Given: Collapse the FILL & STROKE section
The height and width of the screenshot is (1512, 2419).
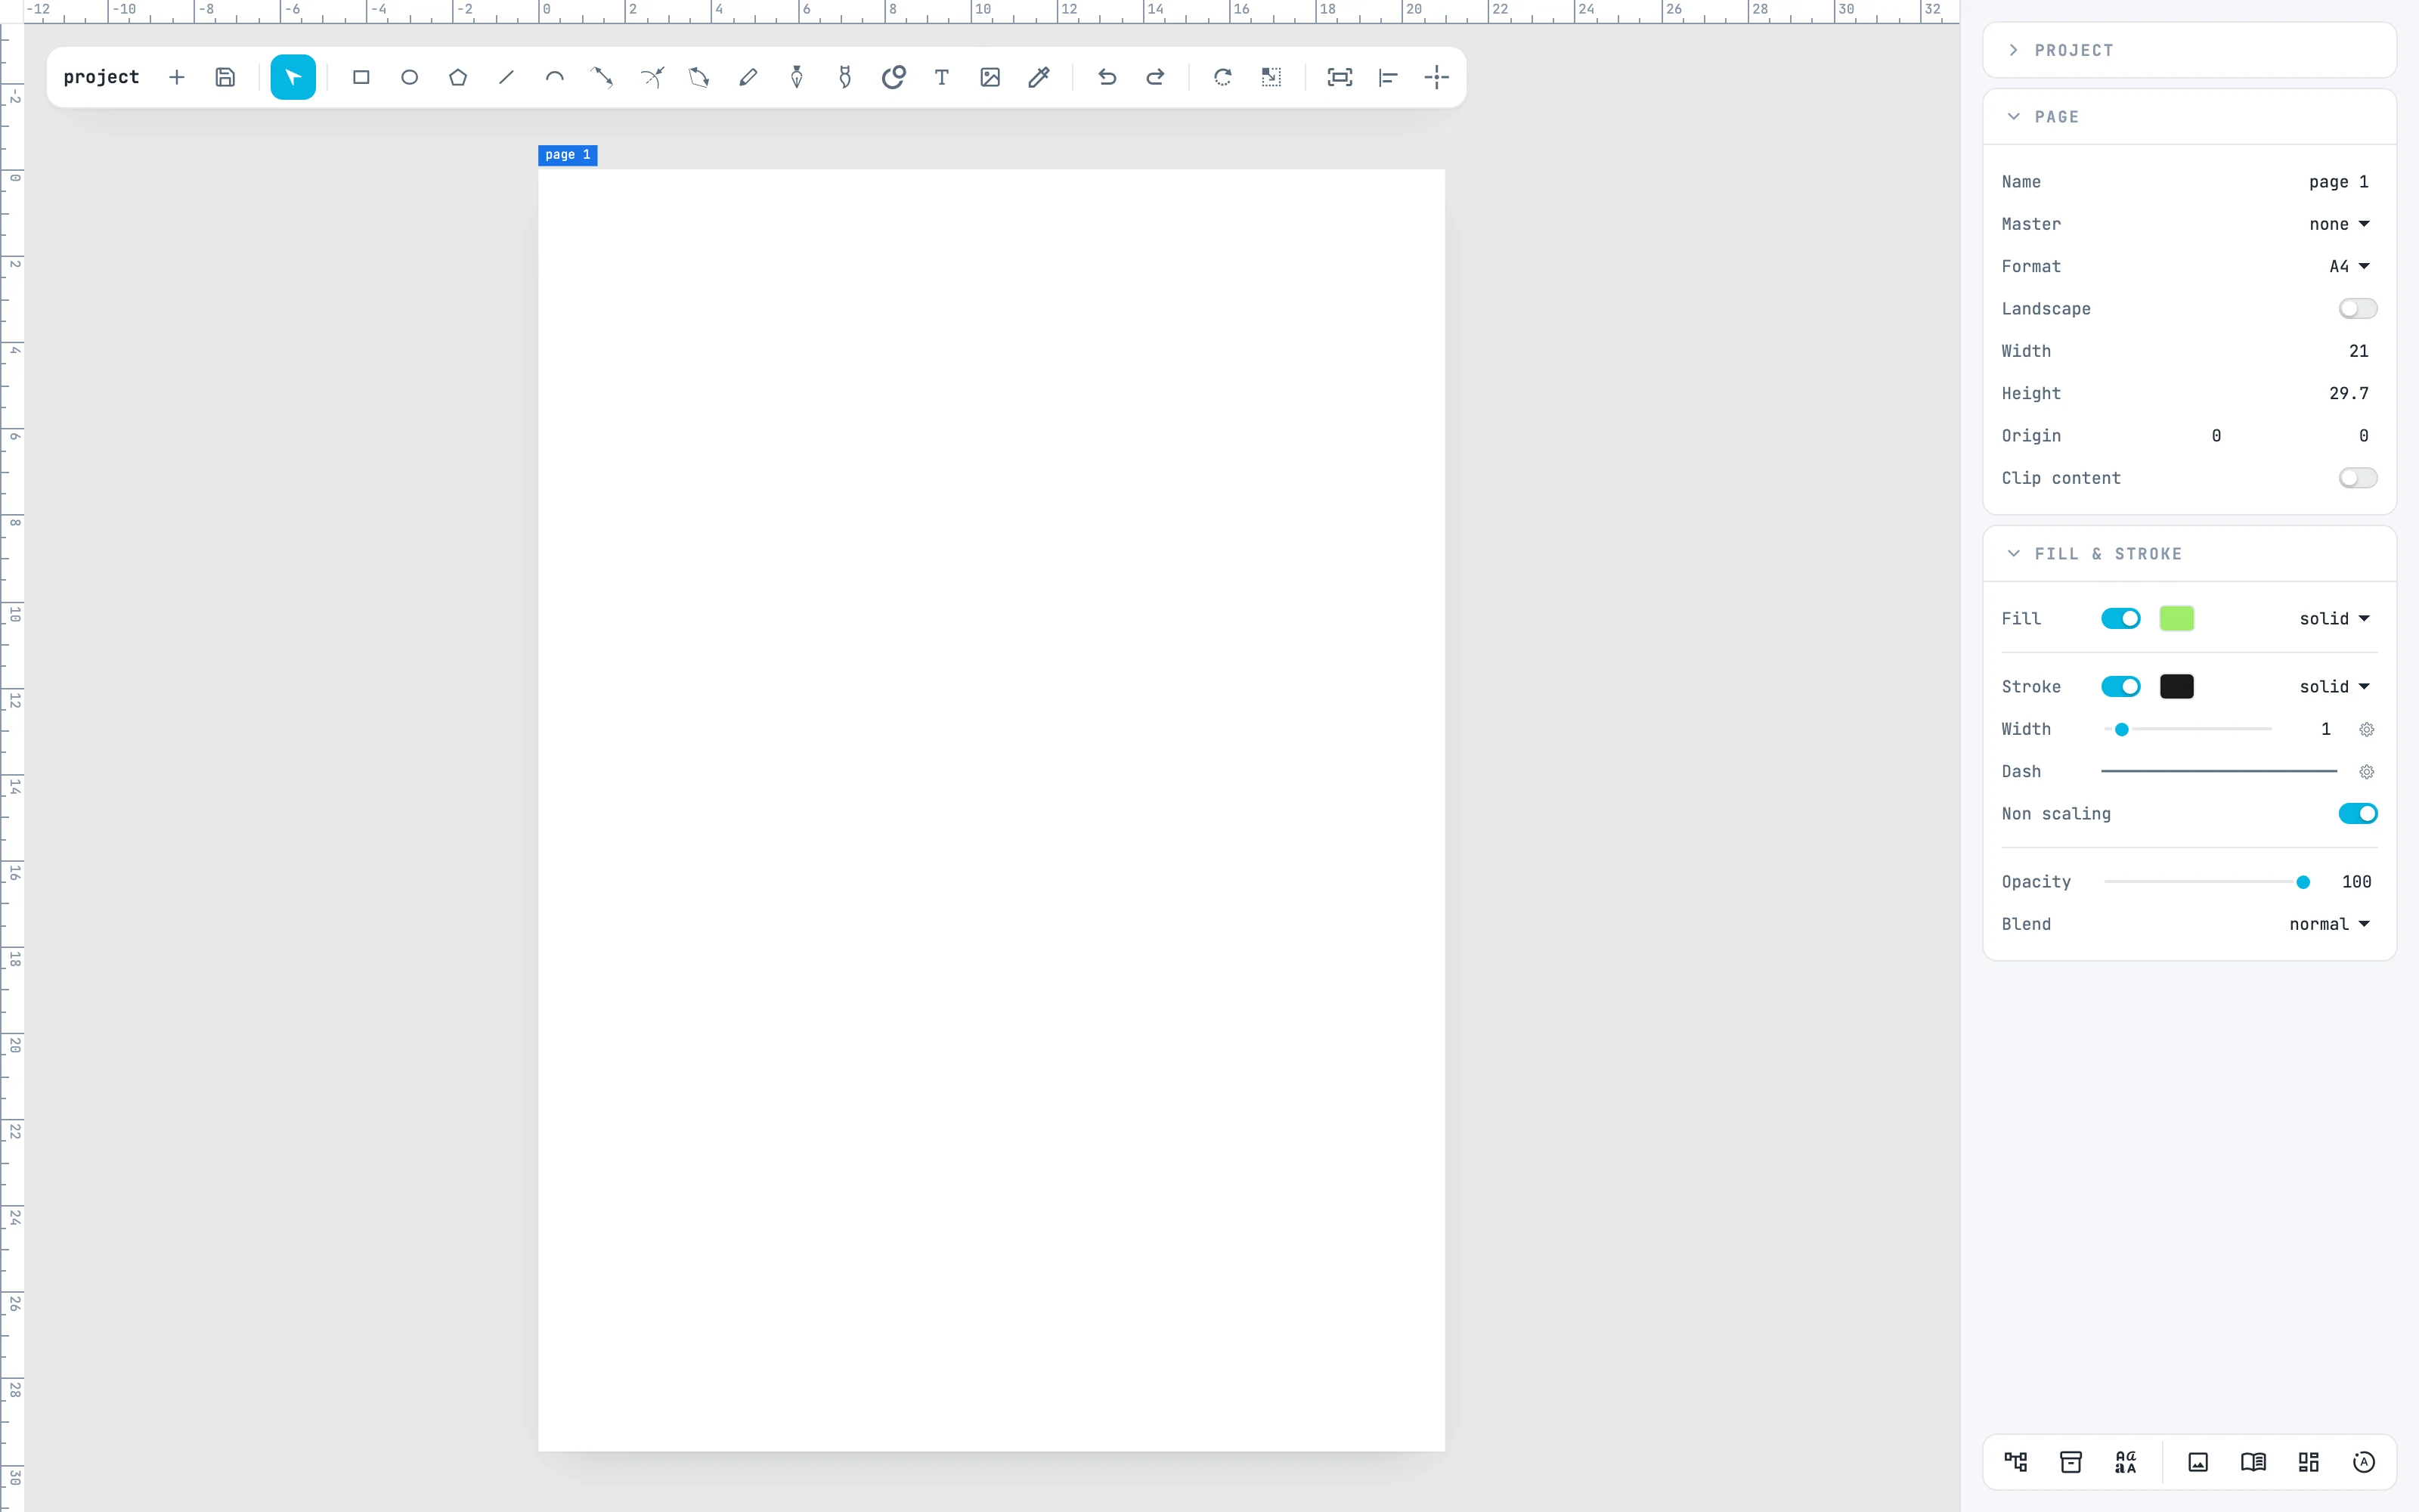Looking at the screenshot, I should pos(2189,554).
